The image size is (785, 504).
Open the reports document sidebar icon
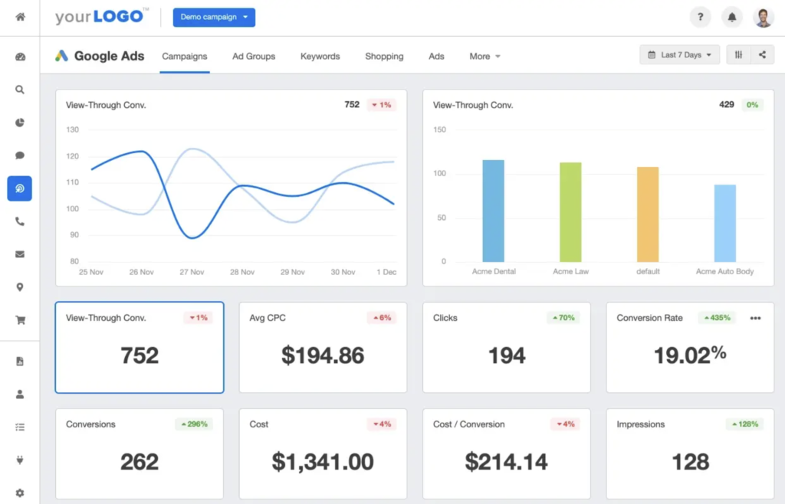point(20,361)
